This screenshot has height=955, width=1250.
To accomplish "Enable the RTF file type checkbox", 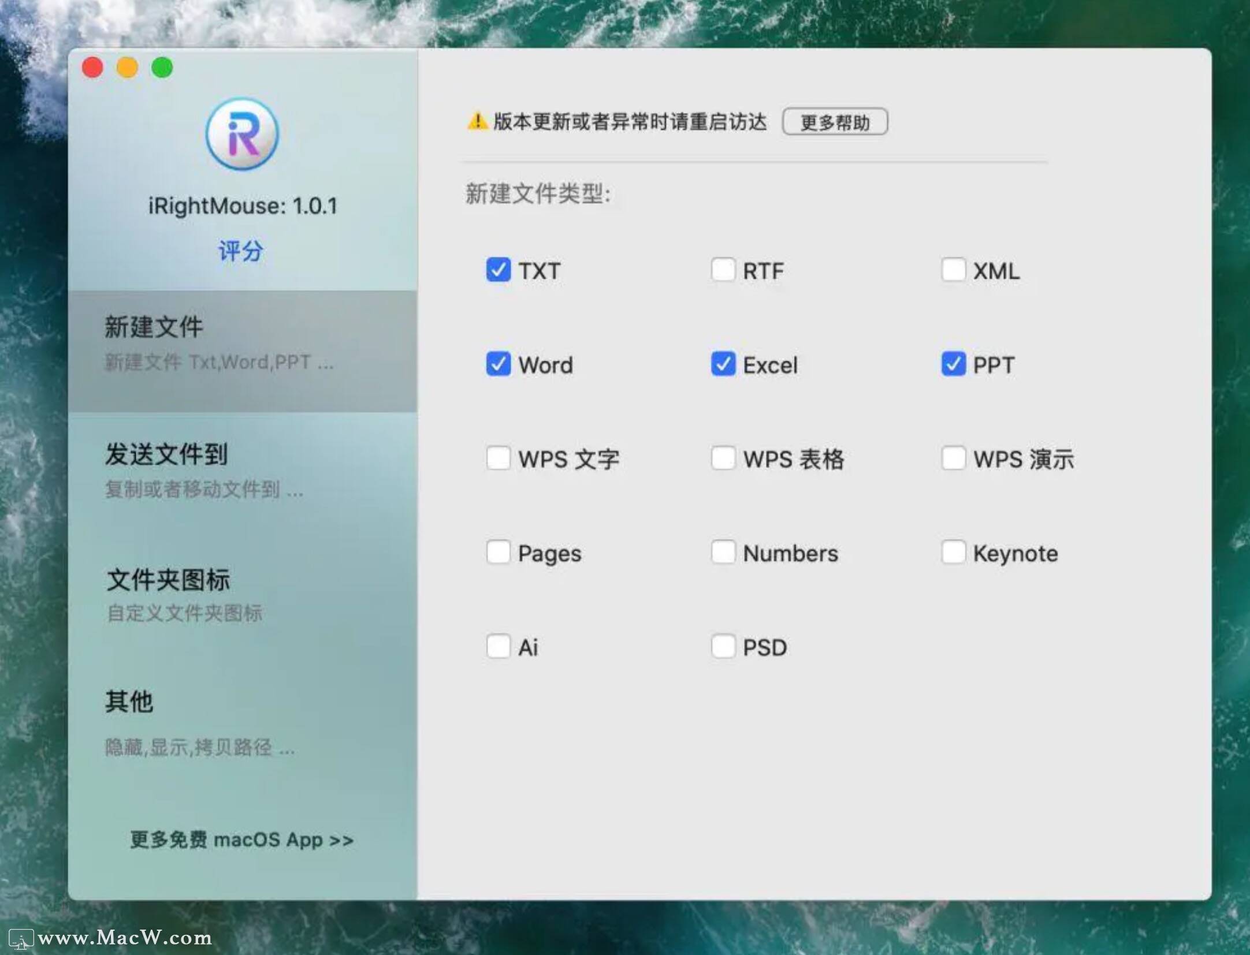I will click(x=723, y=270).
